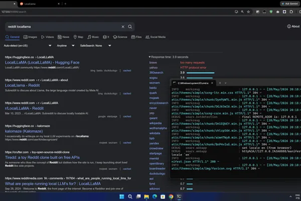Select the General search category tab
Image resolution: width=301 pixels, height=201 pixels.
pos(13,37)
